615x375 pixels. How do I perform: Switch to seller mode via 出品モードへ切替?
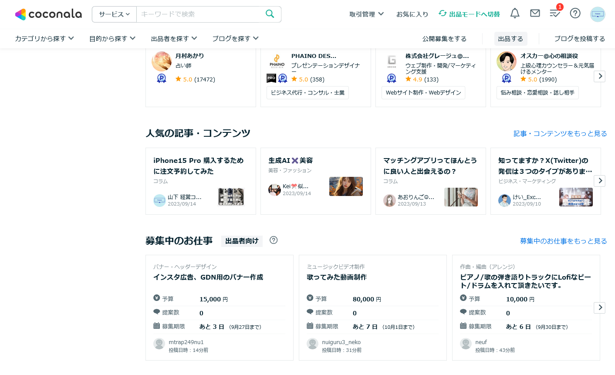[x=469, y=14]
